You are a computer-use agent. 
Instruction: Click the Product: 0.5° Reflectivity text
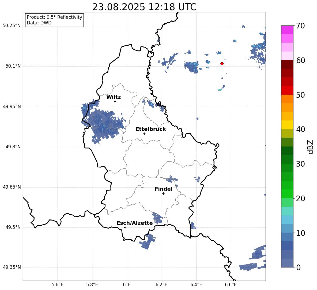pos(54,17)
